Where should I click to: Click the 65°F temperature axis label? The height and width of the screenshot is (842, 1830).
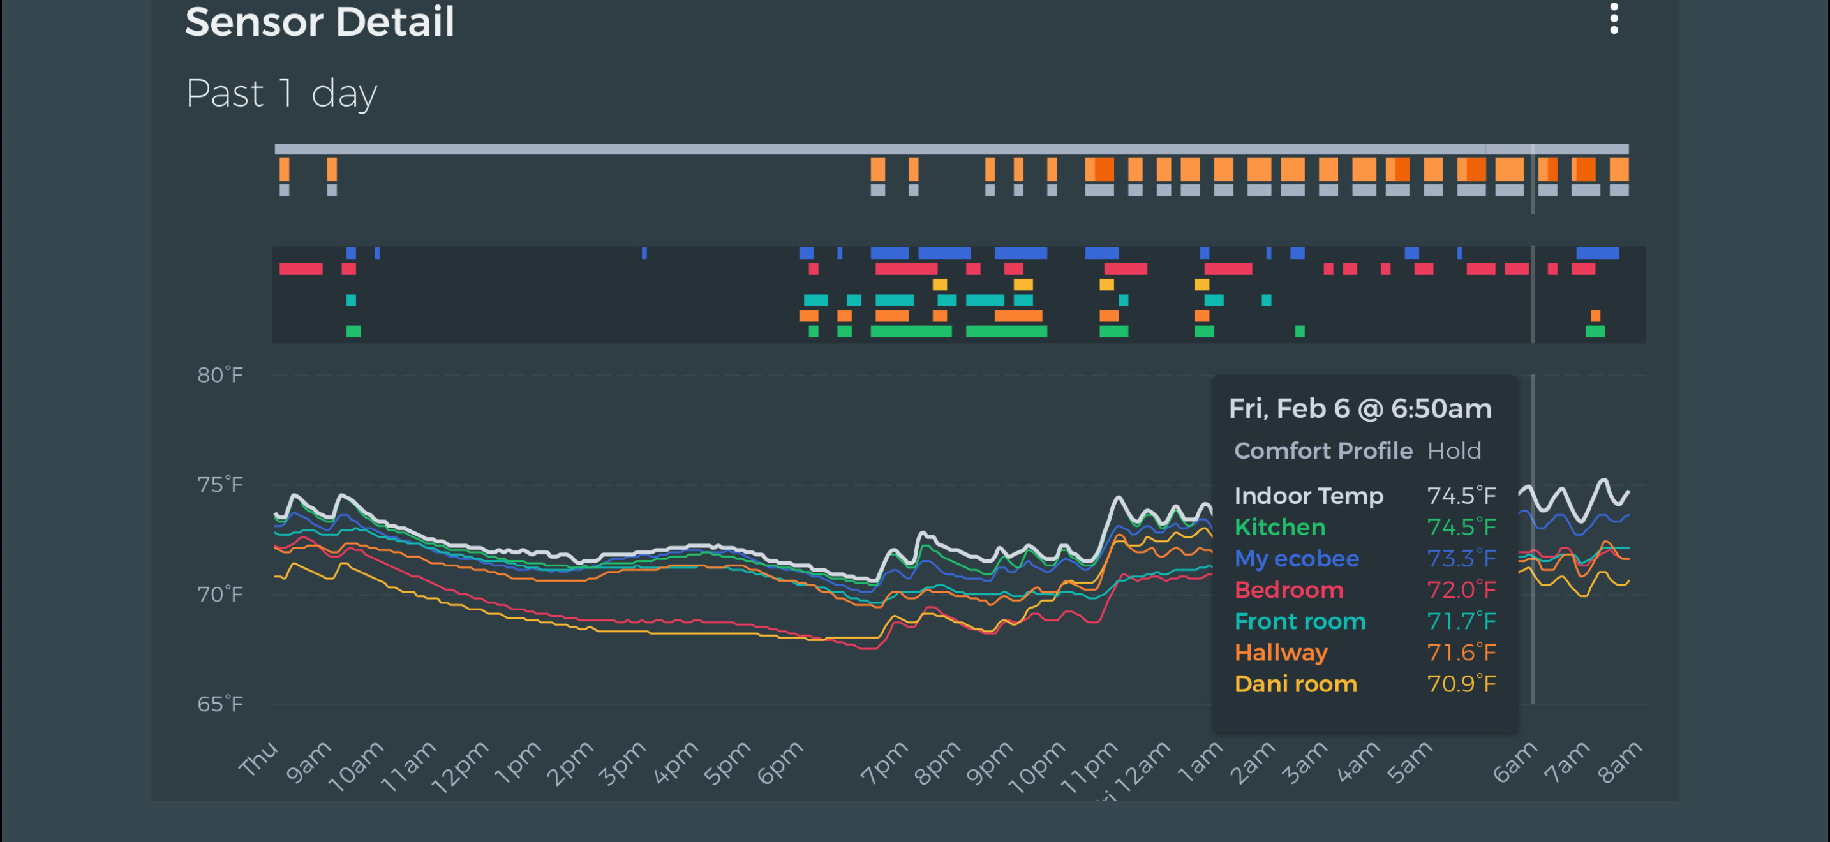pos(220,704)
